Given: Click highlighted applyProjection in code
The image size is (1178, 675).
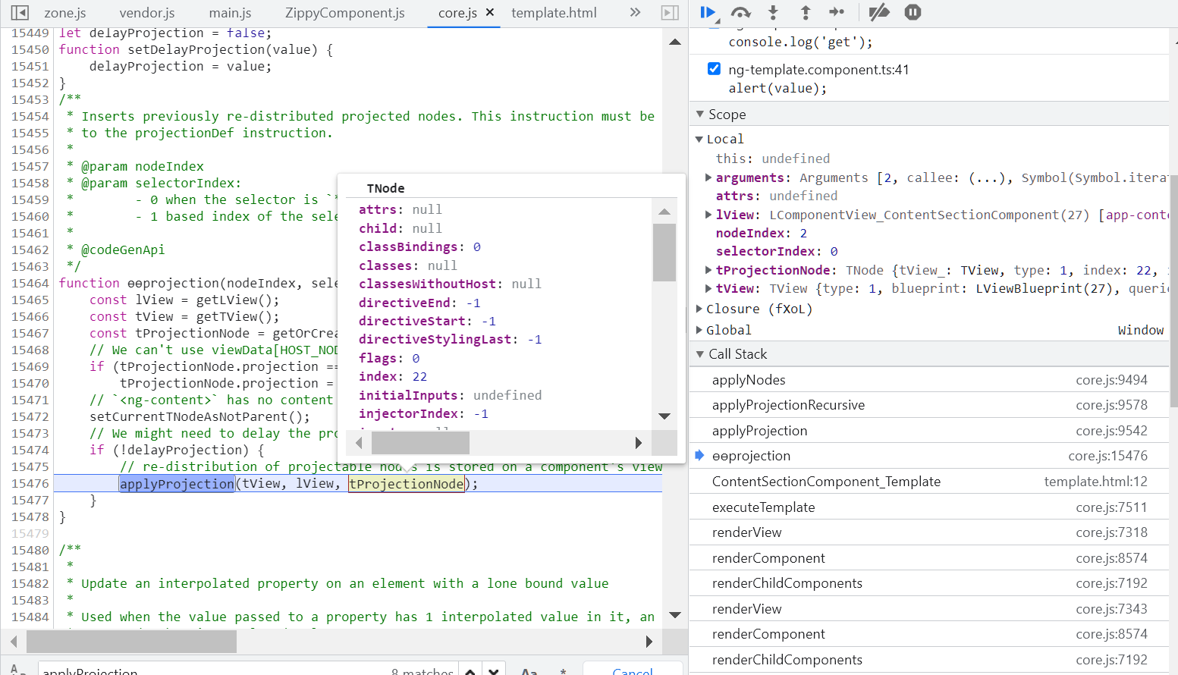Looking at the screenshot, I should (177, 484).
